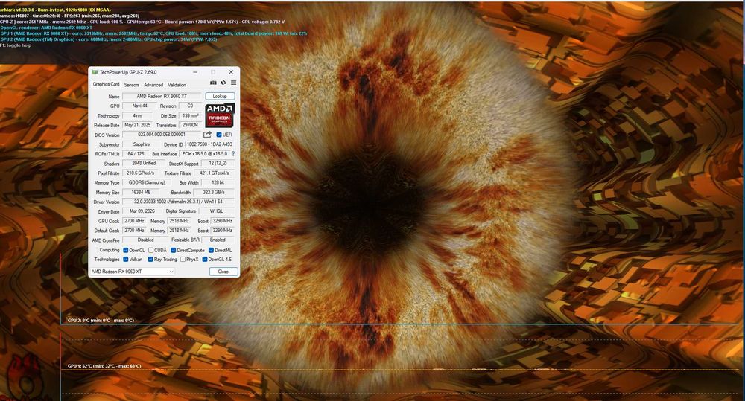Open the Validation tab
The height and width of the screenshot is (401, 745).
tap(177, 85)
